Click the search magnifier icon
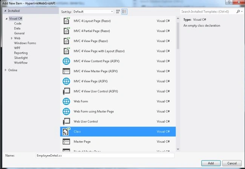 [x=238, y=12]
